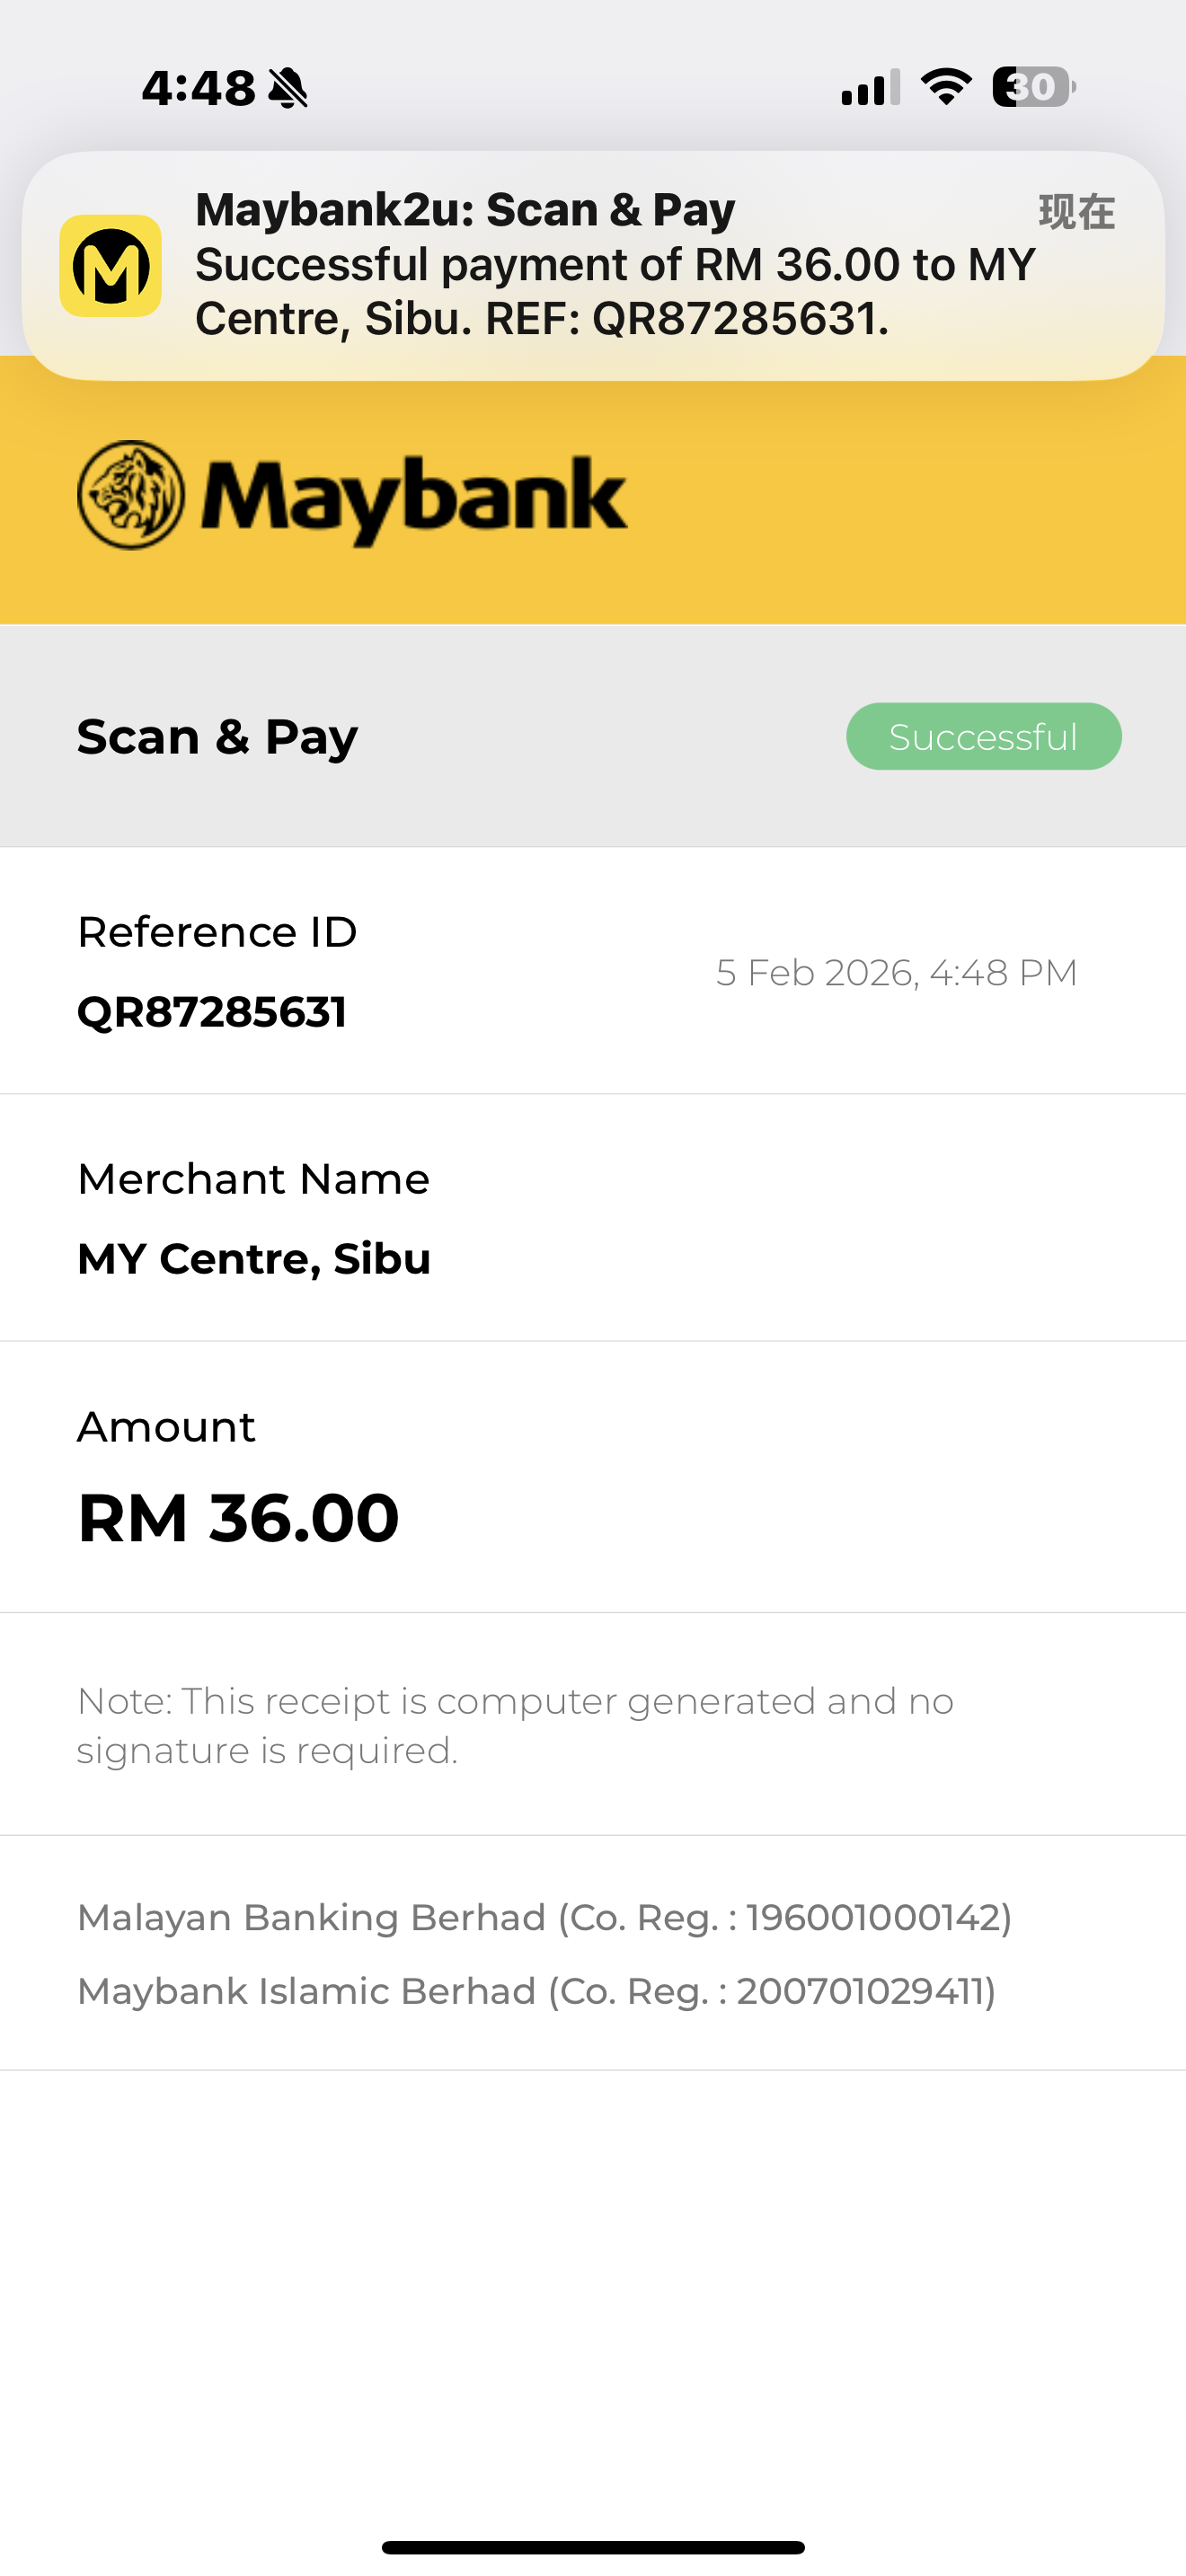Viewport: 1186px width, 2576px height.
Task: Tap the RM 36.00 amount
Action: point(239,1518)
